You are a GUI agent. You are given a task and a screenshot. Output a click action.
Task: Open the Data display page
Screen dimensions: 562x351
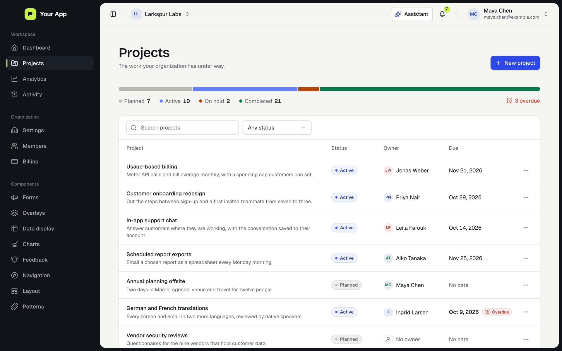click(50, 228)
